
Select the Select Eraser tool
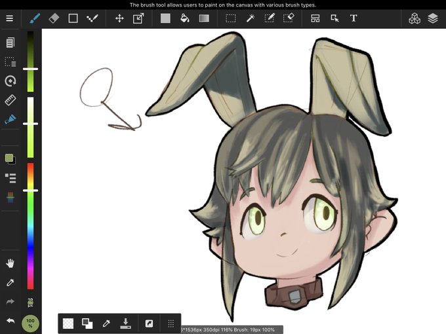pos(289,18)
